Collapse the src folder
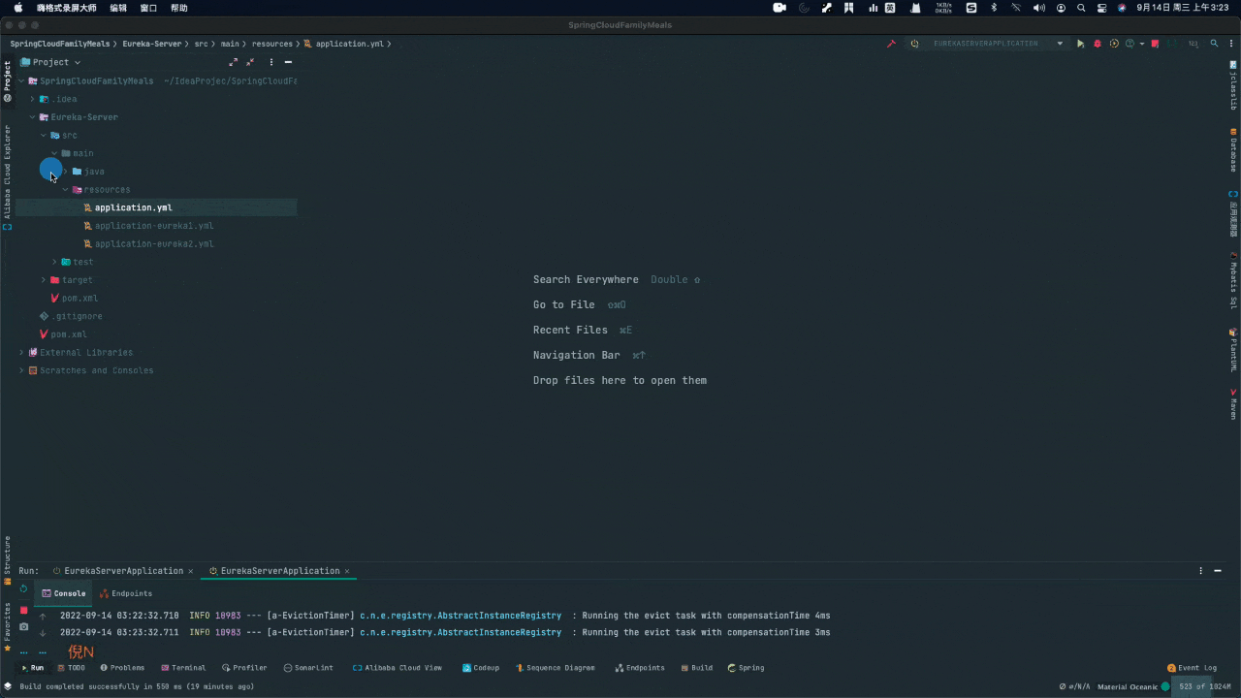 pos(44,136)
